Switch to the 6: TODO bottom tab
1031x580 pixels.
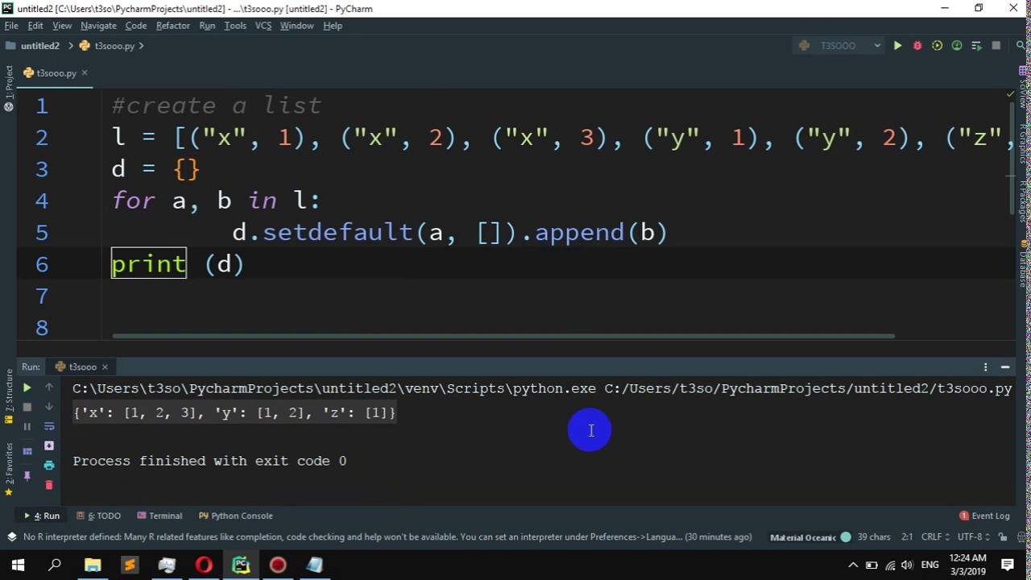click(x=98, y=516)
